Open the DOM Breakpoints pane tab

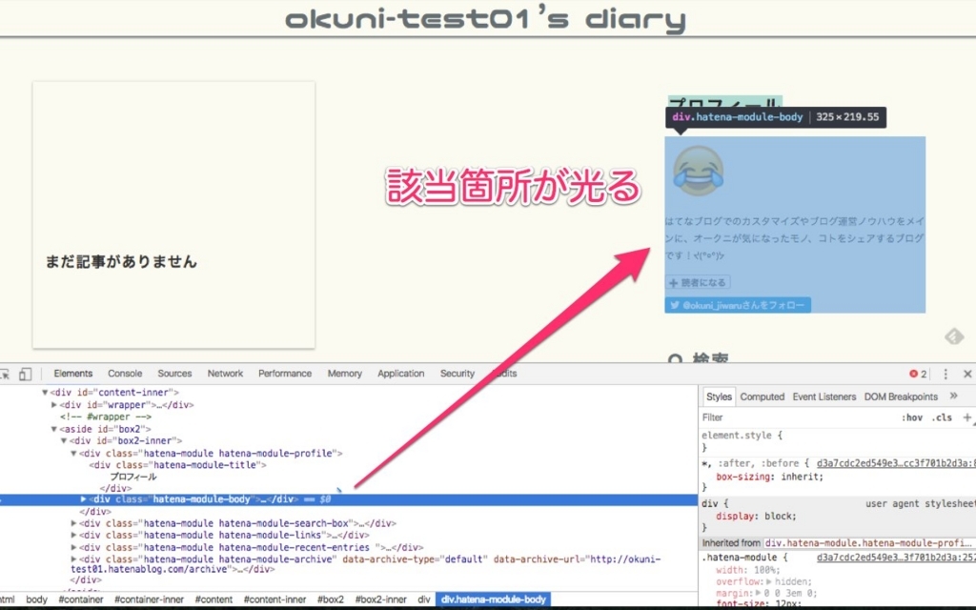(901, 396)
